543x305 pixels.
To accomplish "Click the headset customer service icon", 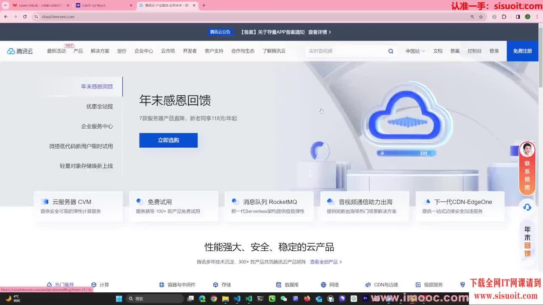I will point(527,207).
